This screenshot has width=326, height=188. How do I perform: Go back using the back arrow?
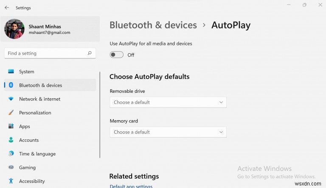point(7,8)
